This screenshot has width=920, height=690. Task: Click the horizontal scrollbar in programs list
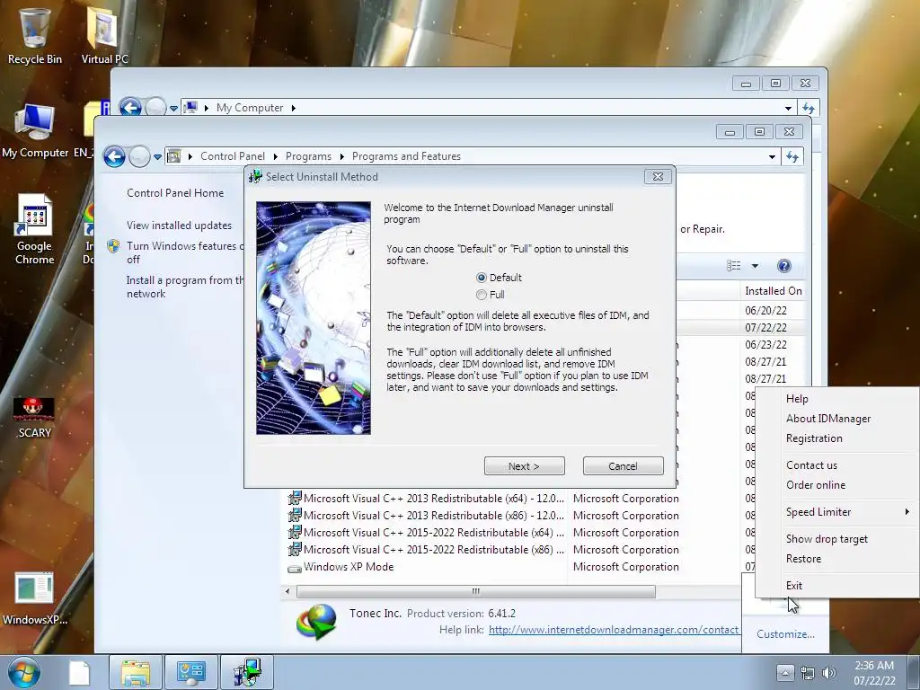(476, 591)
